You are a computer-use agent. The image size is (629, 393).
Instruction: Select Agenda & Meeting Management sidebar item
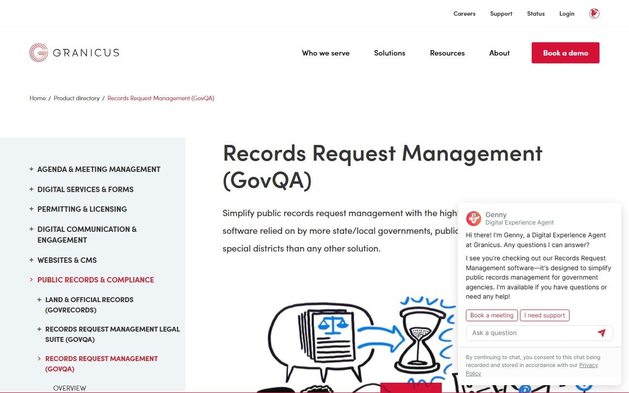coord(99,169)
